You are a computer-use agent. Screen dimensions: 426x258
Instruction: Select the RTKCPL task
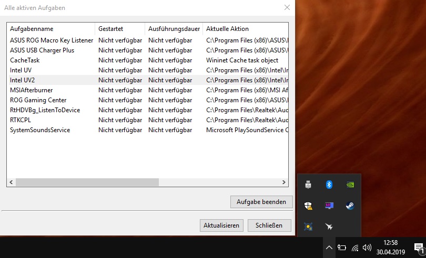coord(21,120)
